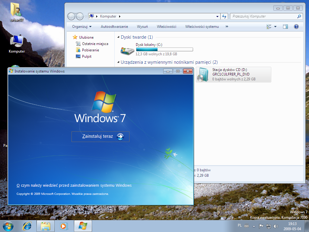Open Organizuj menu
309x232 pixels.
click(82, 27)
